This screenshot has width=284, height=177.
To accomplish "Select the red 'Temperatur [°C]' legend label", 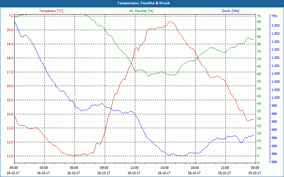I will tap(51, 11).
